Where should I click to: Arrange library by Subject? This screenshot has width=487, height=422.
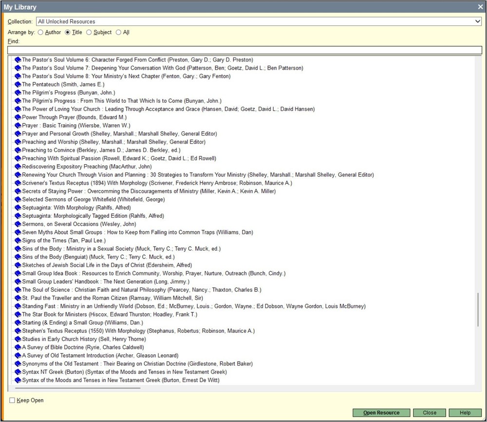(89, 32)
